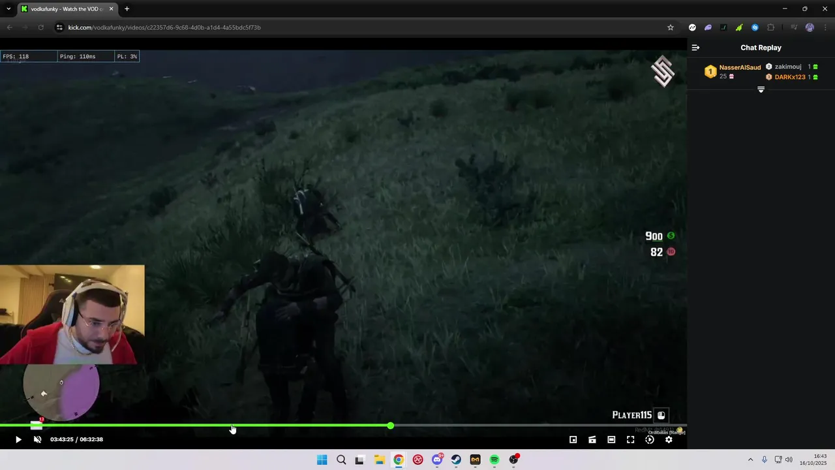835x470 pixels.
Task: Open the clip creation tool
Action: click(592, 439)
